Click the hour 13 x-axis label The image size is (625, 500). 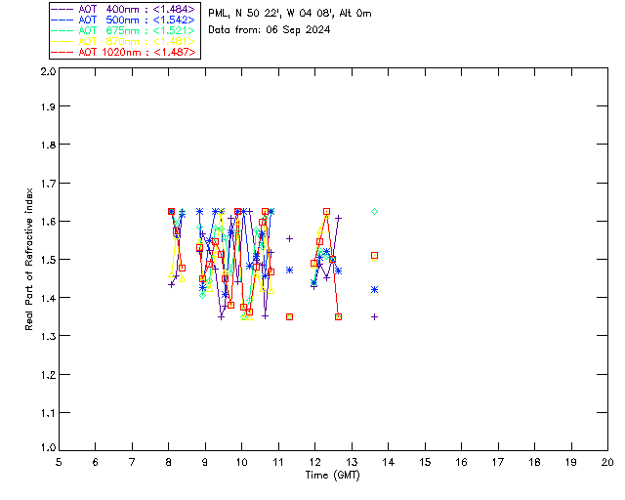point(352,462)
